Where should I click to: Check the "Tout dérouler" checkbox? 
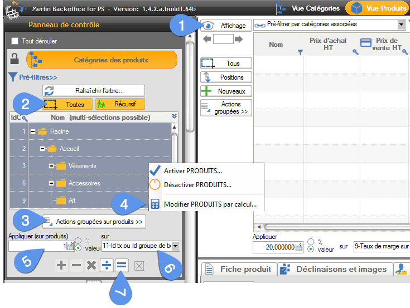pyautogui.click(x=15, y=41)
